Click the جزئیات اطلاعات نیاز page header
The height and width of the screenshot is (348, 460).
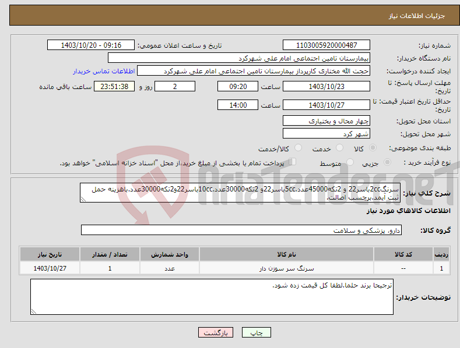[x=417, y=16]
